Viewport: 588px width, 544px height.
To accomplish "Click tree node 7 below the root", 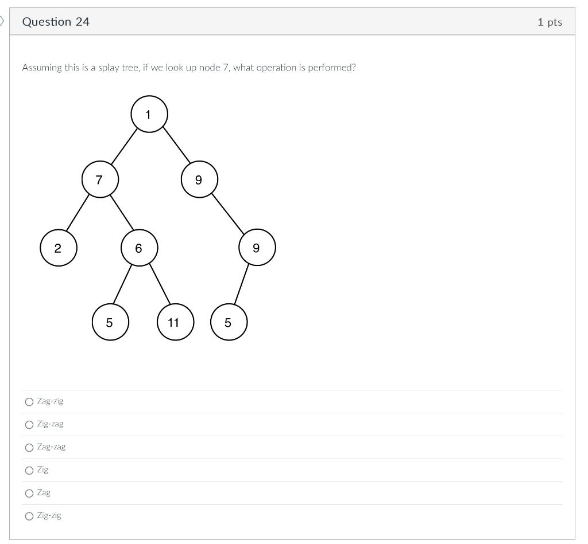I will (x=100, y=179).
